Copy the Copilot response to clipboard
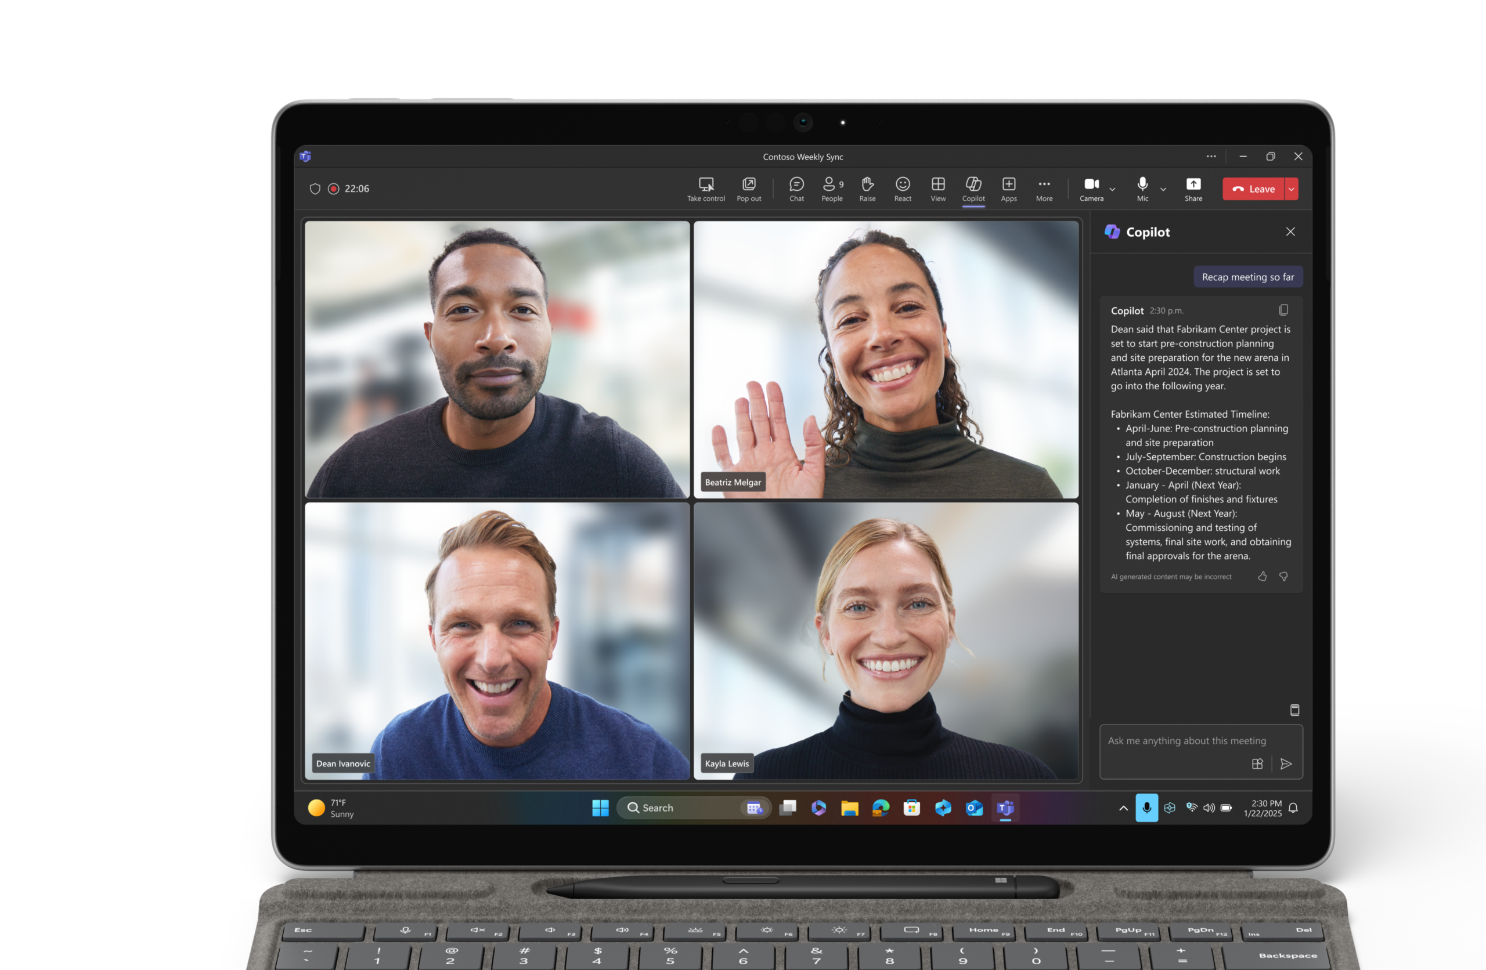This screenshot has width=1486, height=970. [x=1283, y=310]
